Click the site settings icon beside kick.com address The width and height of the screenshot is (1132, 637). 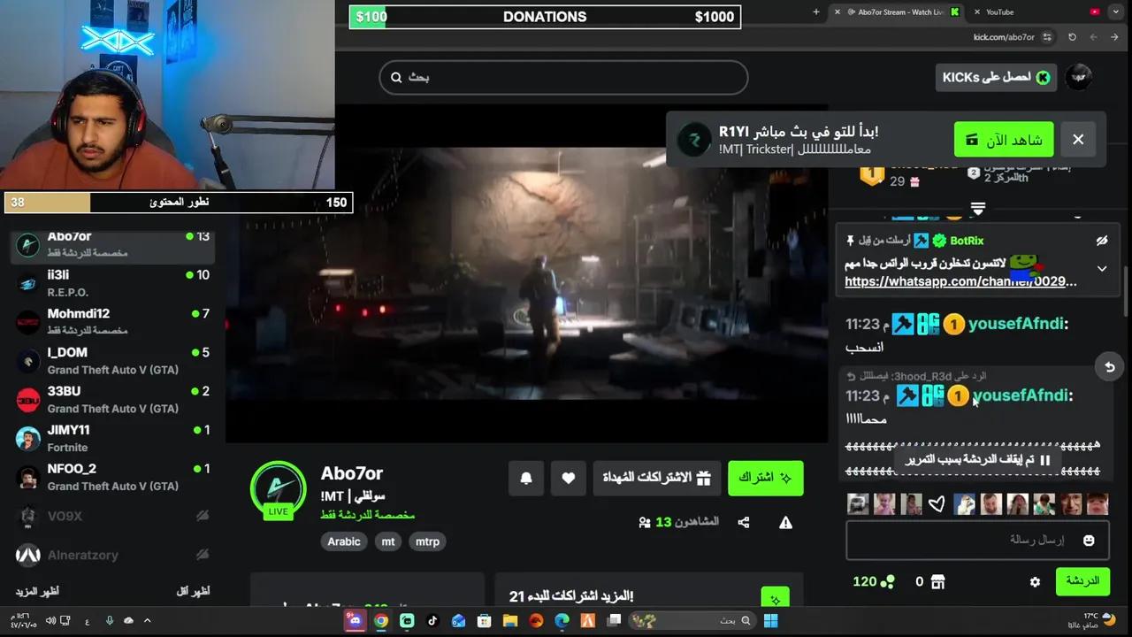coord(1047,37)
